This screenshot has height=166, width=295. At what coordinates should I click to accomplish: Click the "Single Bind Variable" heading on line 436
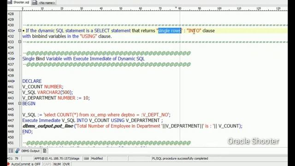[42, 59]
